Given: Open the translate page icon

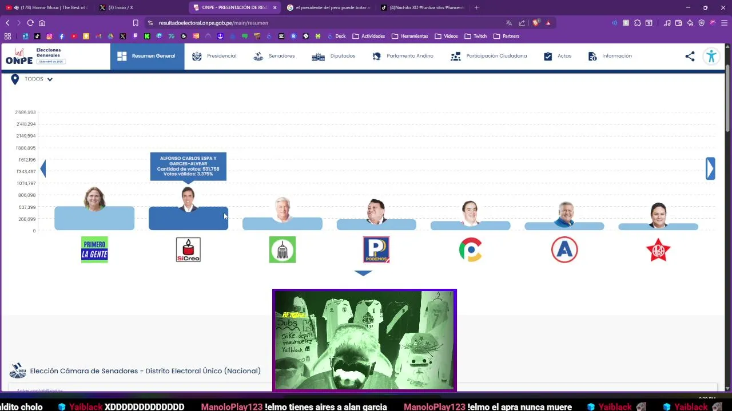Looking at the screenshot, I should 509,23.
